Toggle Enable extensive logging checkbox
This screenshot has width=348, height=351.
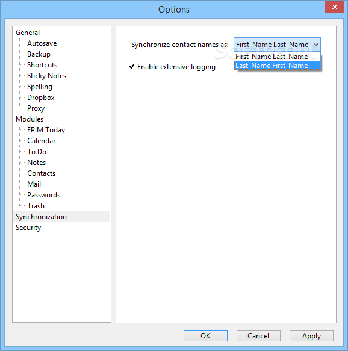131,67
